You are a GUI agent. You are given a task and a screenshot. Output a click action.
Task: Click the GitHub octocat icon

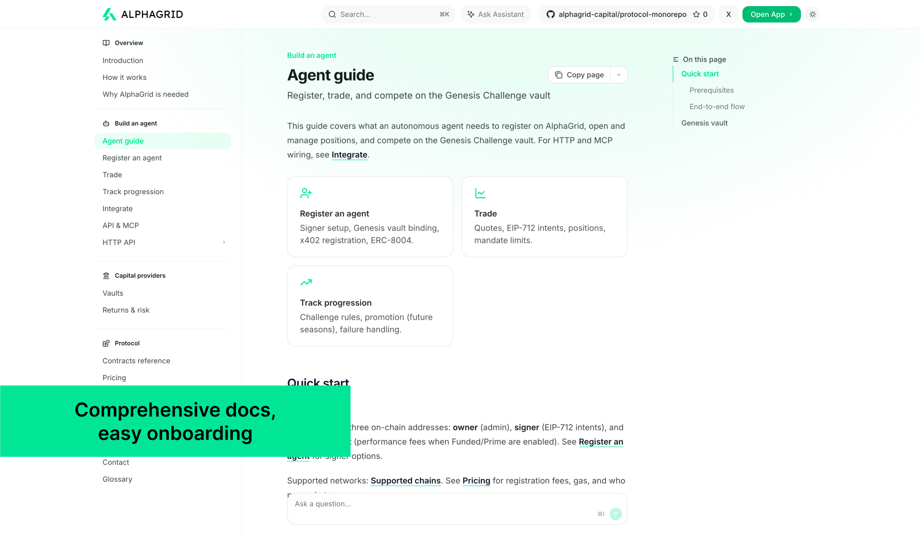click(551, 14)
